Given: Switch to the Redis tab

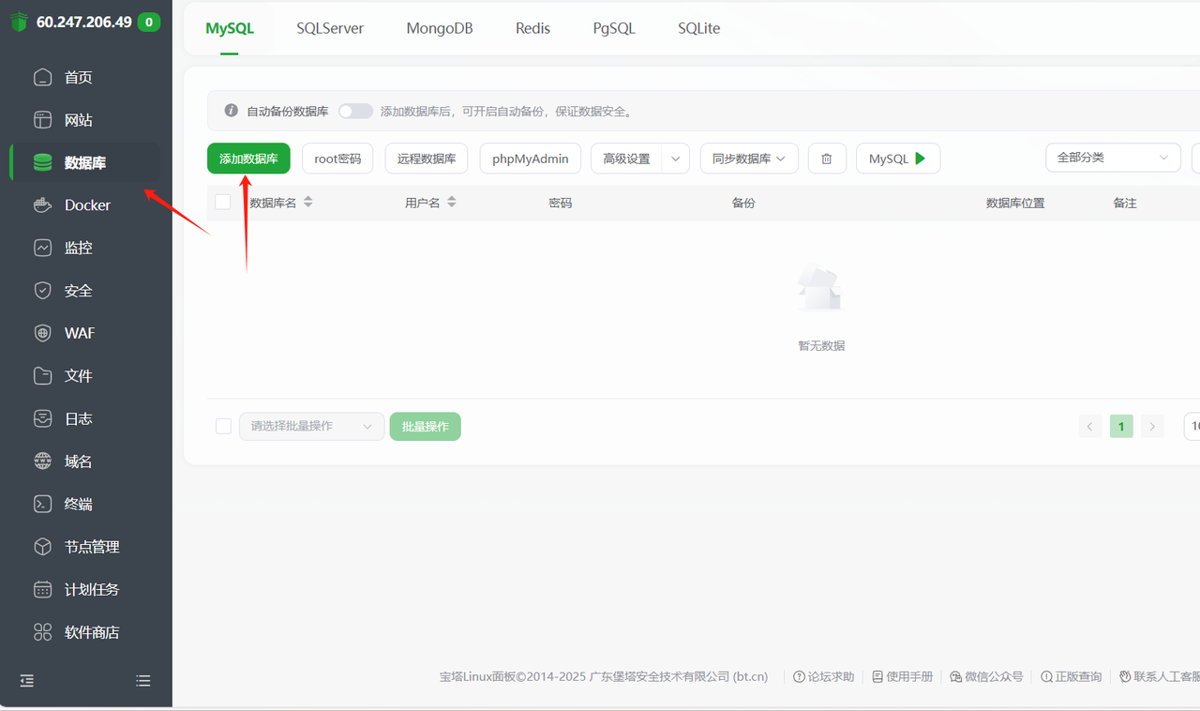Looking at the screenshot, I should (532, 28).
